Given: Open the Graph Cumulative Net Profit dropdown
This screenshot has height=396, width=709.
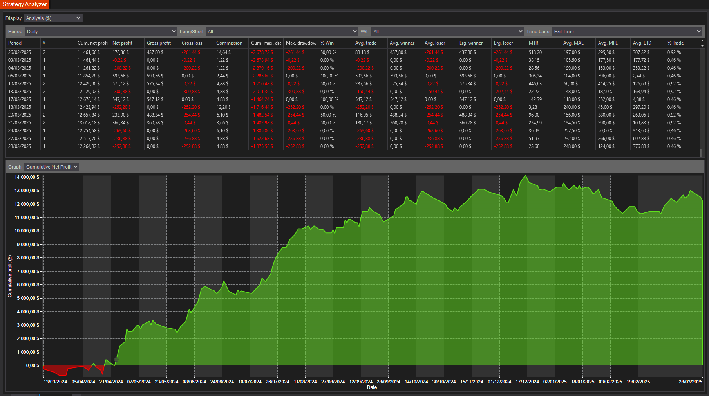Looking at the screenshot, I should 51,167.
